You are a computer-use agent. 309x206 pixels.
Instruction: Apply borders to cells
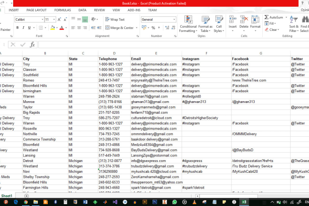coord(41,28)
